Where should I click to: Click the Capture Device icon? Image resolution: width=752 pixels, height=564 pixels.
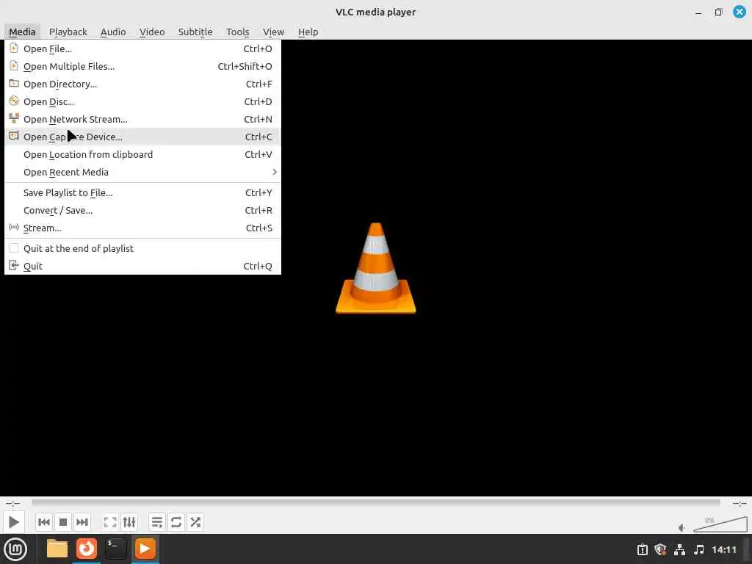(14, 136)
